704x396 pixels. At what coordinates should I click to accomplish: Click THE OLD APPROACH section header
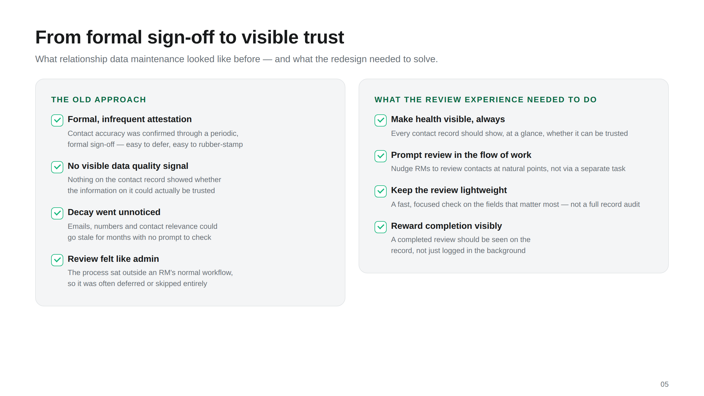pyautogui.click(x=98, y=100)
